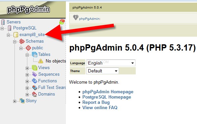197x124 pixels.
Task: Open Full Text Search label
Action: click(x=52, y=87)
